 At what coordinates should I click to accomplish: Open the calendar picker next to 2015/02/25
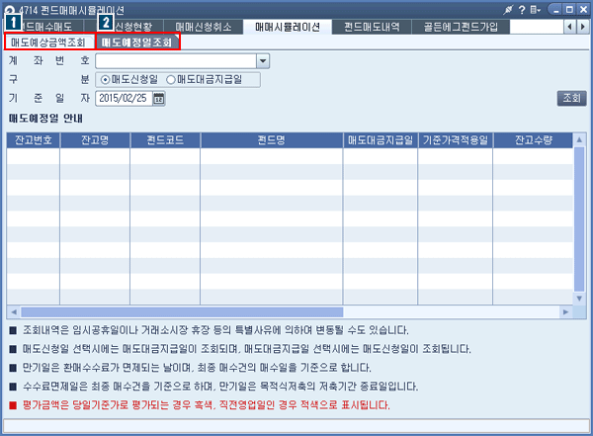(x=159, y=99)
